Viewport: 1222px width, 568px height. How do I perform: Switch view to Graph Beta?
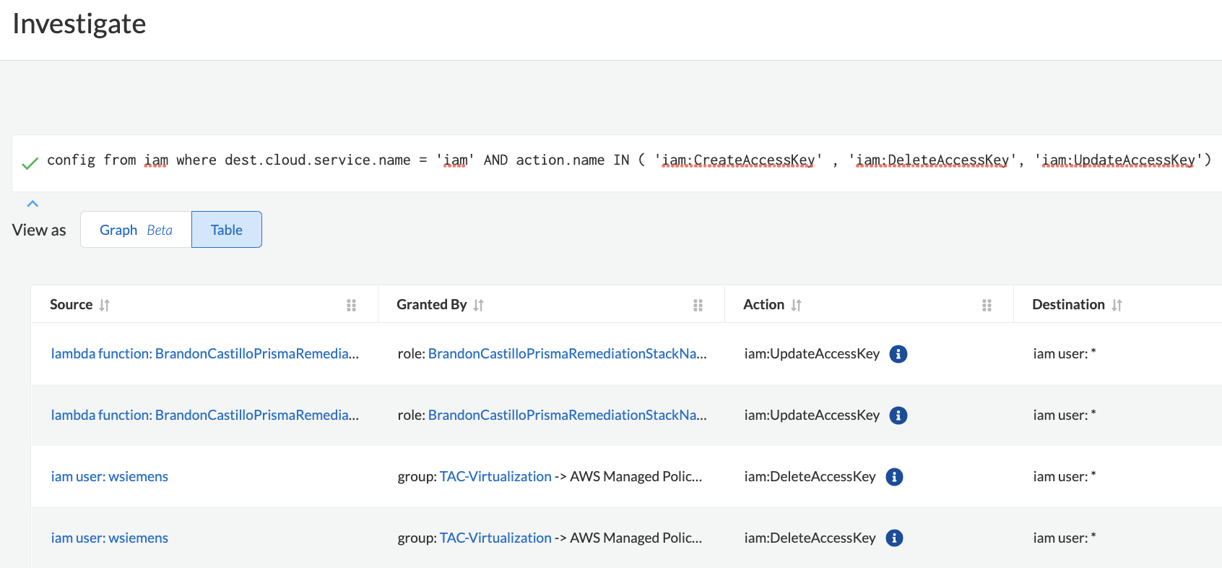click(x=136, y=230)
